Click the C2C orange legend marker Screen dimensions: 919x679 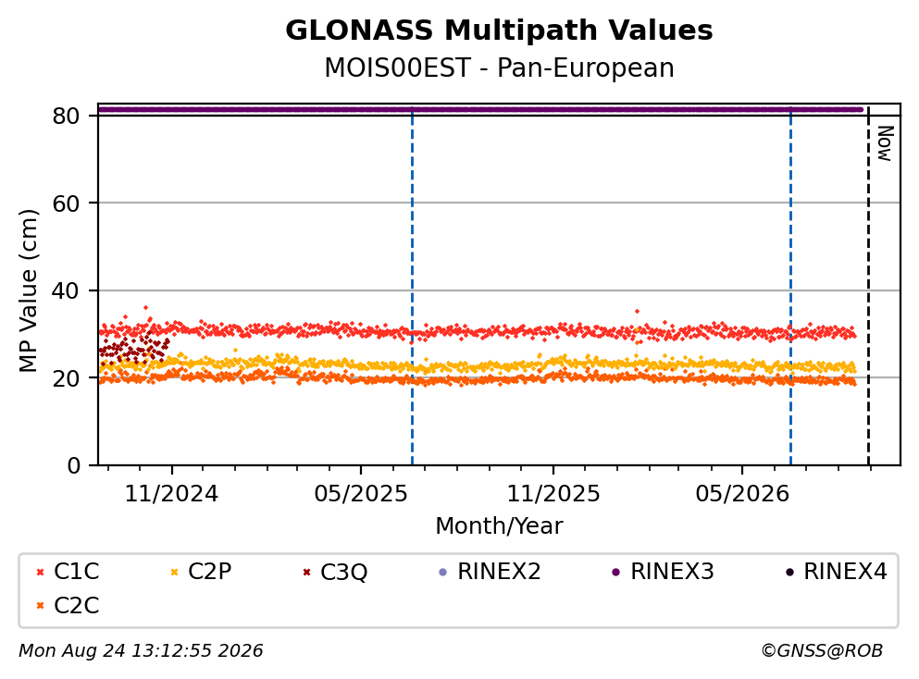[x=40, y=605]
